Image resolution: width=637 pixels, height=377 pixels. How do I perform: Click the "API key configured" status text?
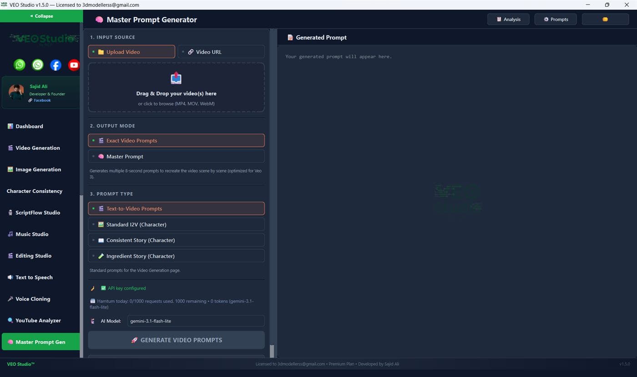[126, 288]
